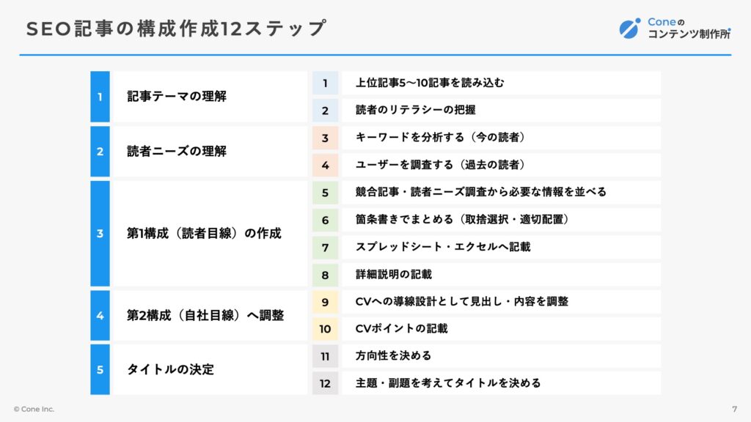Click the blue section 3 number badge

pyautogui.click(x=100, y=234)
